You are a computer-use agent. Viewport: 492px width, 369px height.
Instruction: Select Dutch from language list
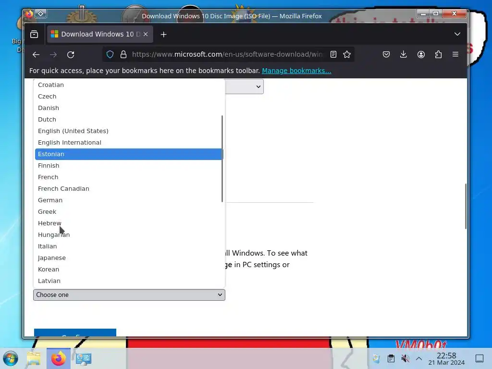point(129,120)
